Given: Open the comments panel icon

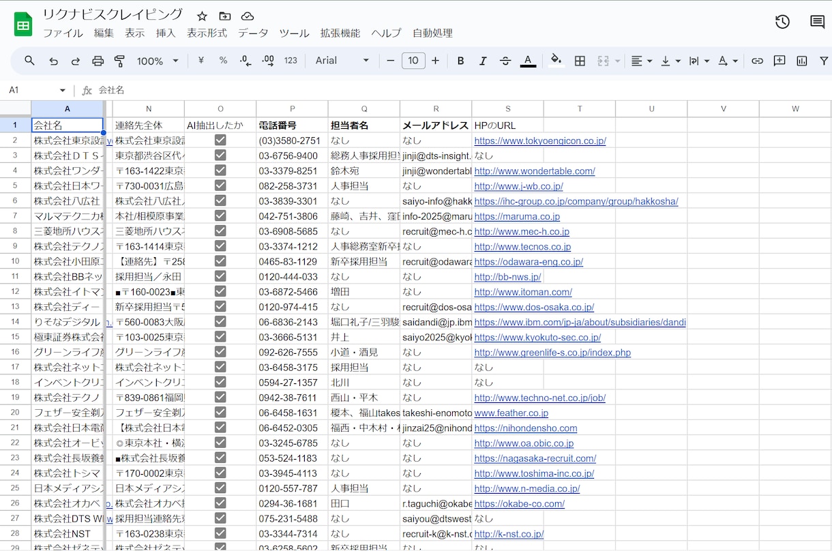Looking at the screenshot, I should 817,22.
